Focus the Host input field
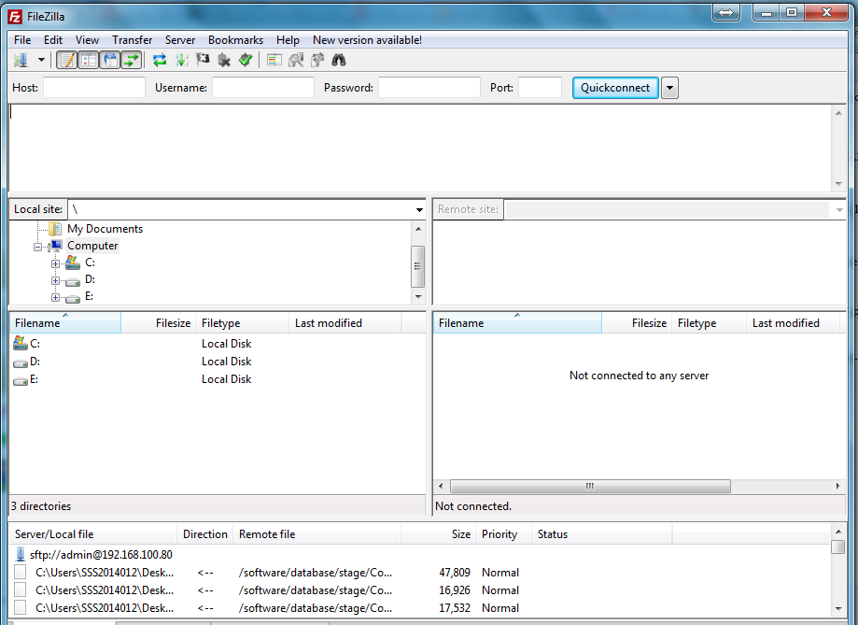 (94, 88)
